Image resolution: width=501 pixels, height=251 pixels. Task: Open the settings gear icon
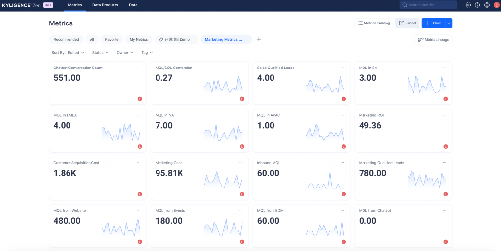(x=468, y=5)
